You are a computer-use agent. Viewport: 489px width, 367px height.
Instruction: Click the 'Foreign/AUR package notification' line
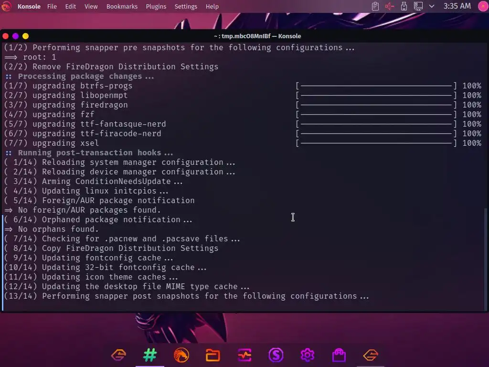(99, 201)
